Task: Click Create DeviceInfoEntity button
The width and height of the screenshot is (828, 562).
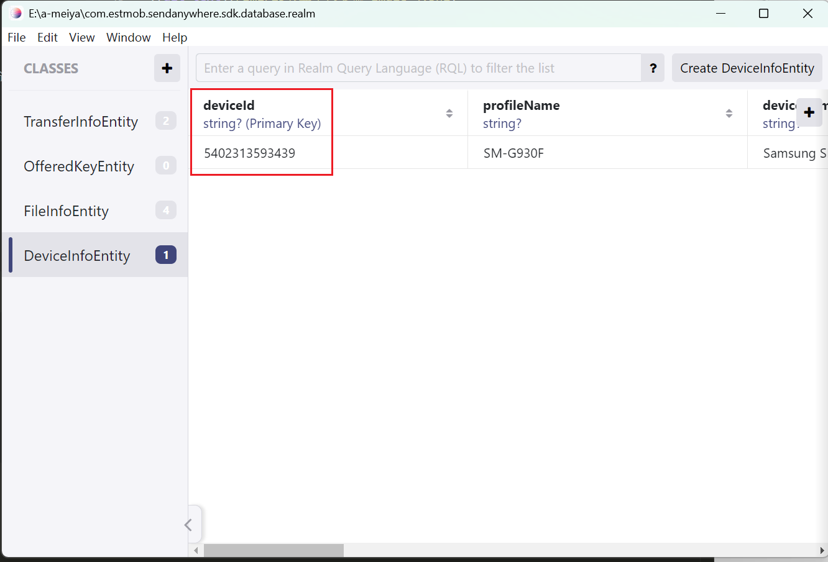Action: click(747, 68)
